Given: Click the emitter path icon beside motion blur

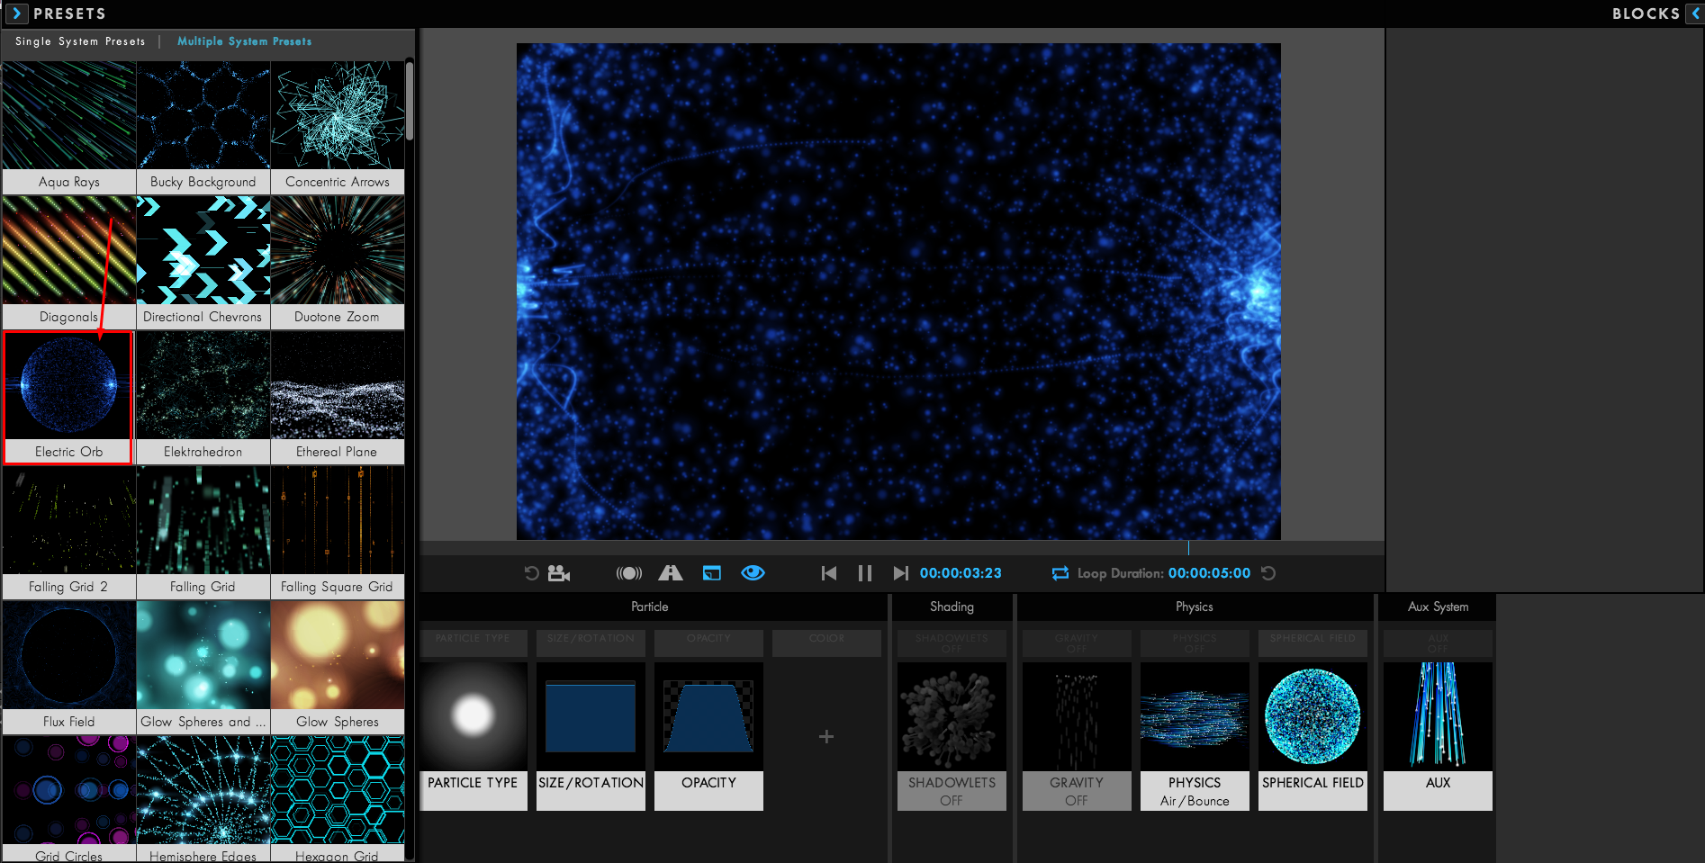Looking at the screenshot, I should (x=670, y=572).
